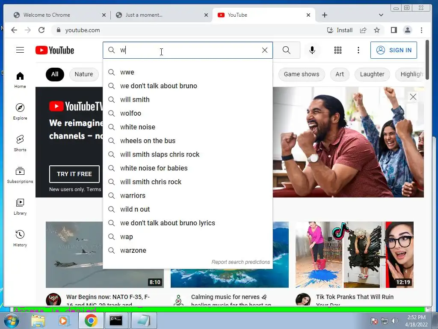Dismiss the YouTube TV banner ad
Screen dimensions: 438x329
tap(413, 97)
